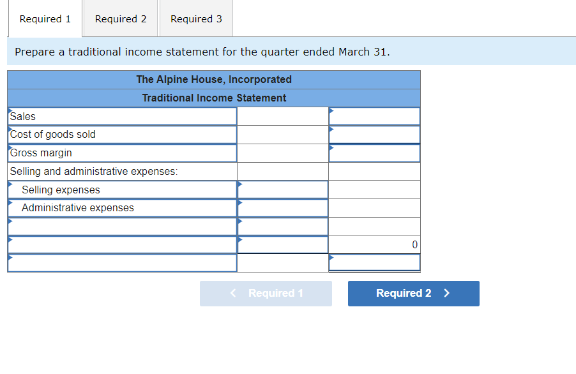The height and width of the screenshot is (374, 576).
Task: Click the Traditional Income Statement header
Action: click(x=213, y=98)
